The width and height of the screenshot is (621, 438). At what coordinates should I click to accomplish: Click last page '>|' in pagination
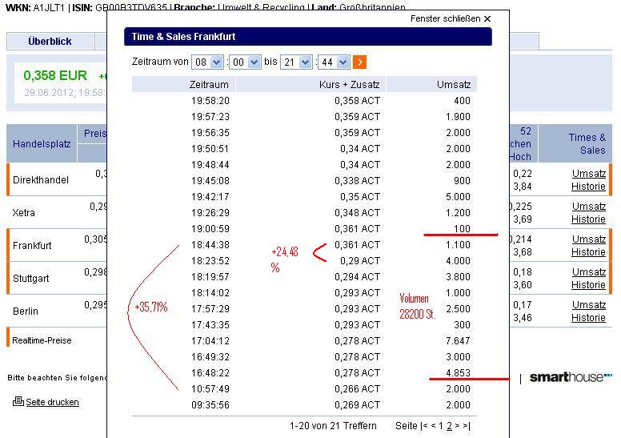tap(466, 426)
